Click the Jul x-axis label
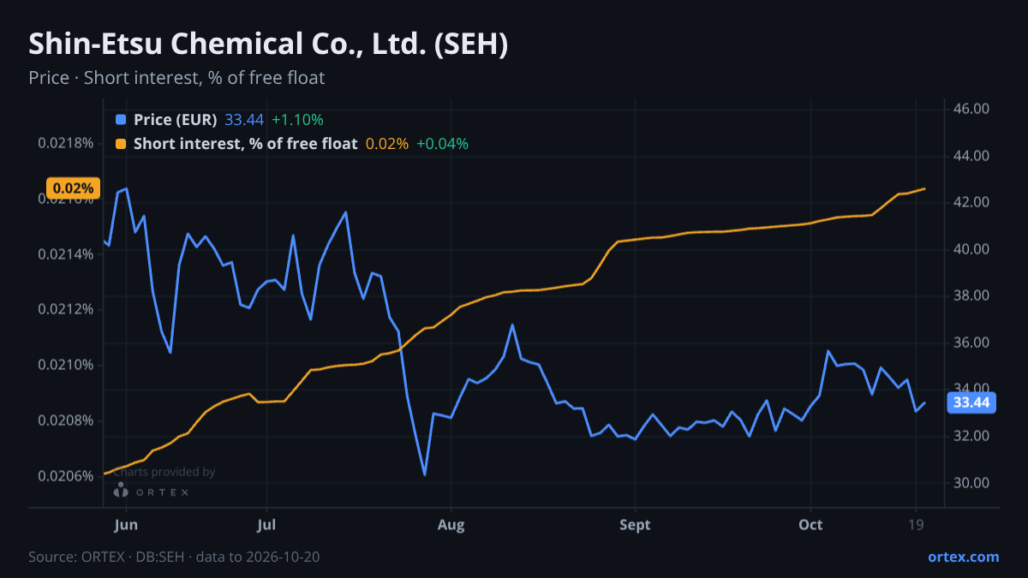Screen dimensions: 1028x578 point(266,524)
